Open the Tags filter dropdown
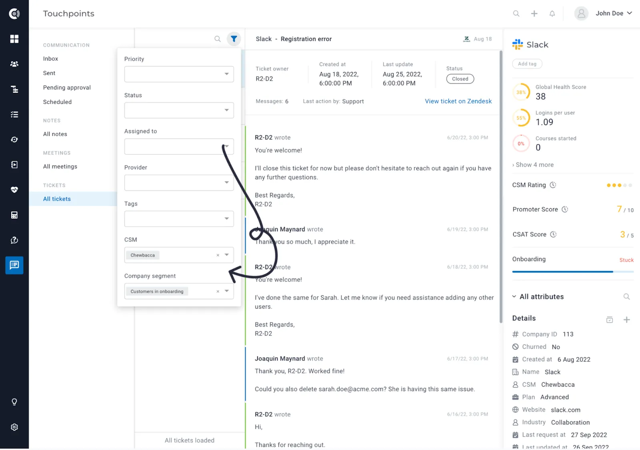This screenshot has width=640, height=450. (x=179, y=219)
